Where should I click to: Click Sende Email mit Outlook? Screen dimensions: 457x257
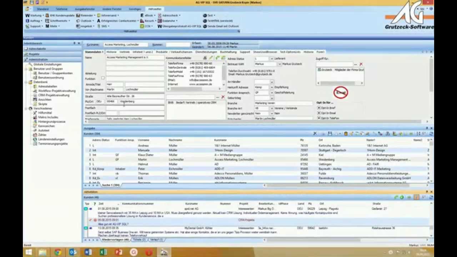coord(221,26)
